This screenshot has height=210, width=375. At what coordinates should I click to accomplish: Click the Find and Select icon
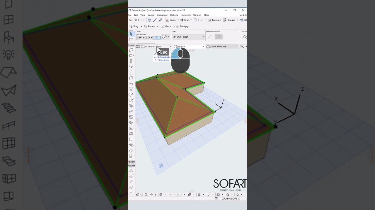149,20
